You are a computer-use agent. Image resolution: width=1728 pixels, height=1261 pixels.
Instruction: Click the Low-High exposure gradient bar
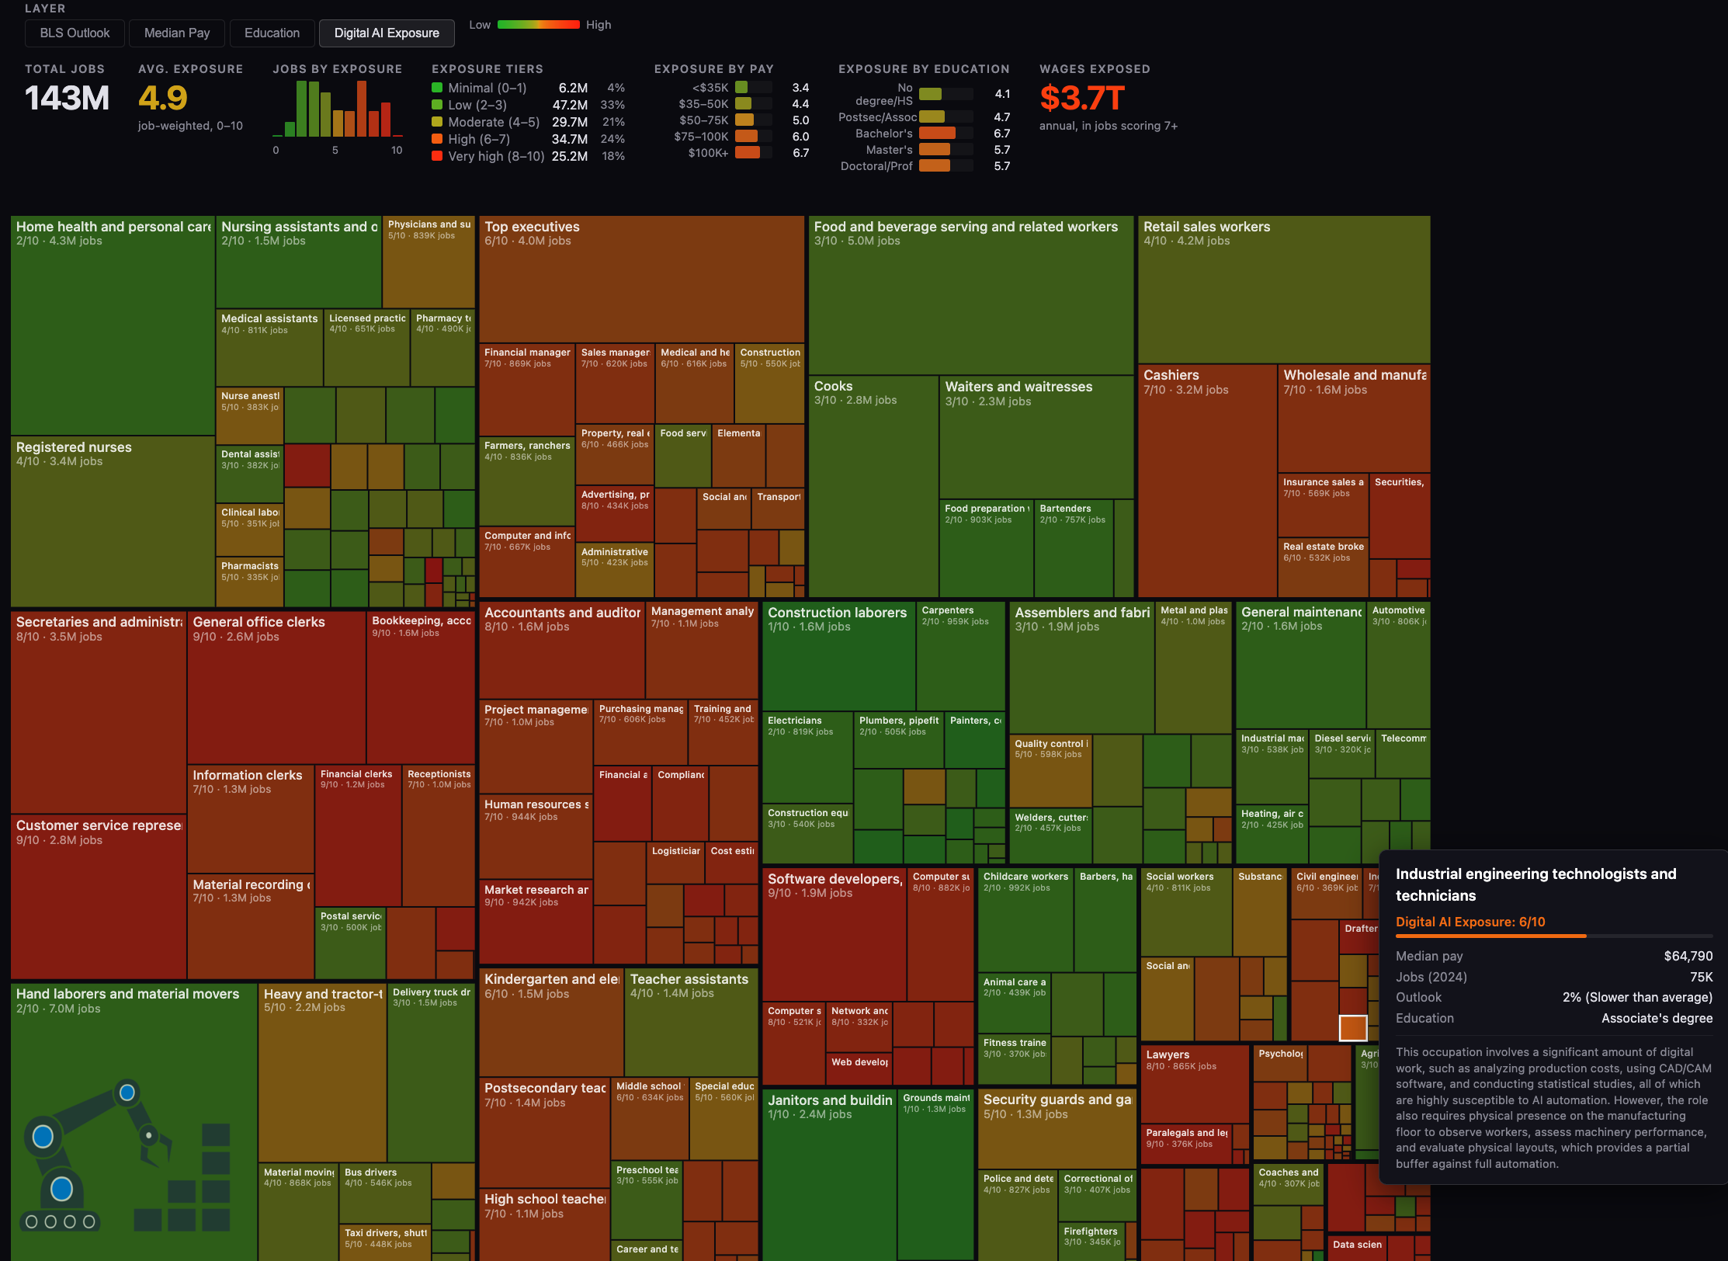(538, 25)
